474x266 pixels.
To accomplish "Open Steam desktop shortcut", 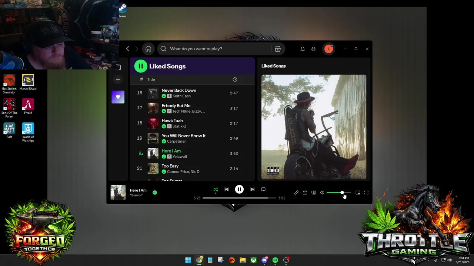I will [x=123, y=11].
